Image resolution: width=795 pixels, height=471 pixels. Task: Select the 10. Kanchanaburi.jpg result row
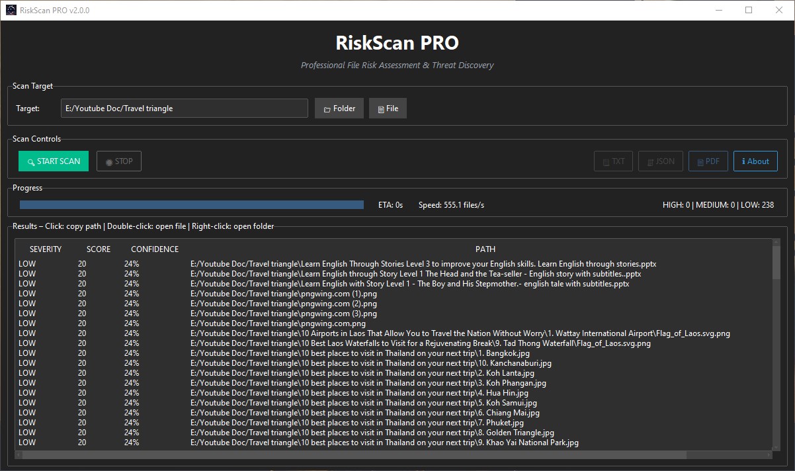[x=394, y=363]
